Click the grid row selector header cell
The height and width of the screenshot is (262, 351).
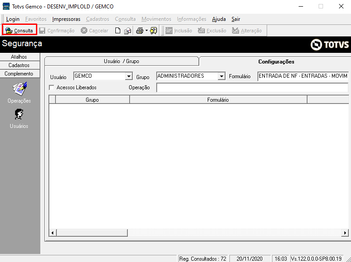52,99
